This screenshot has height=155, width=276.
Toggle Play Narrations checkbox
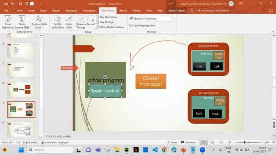[97, 17]
